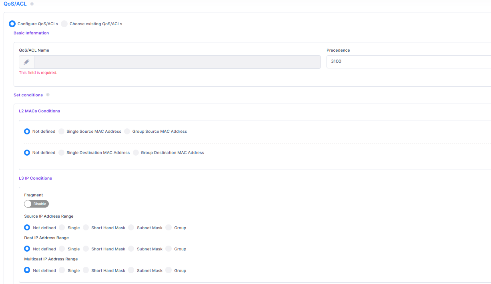Select Group Destination MAC Address

(x=136, y=152)
